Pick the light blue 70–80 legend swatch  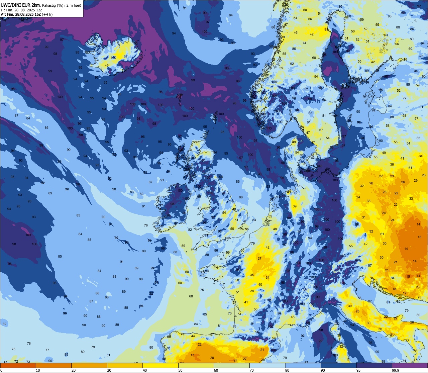[267, 365]
